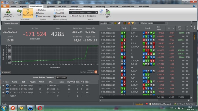This screenshot has height=111, width=198.
Task: Click the Table Finder button
Action: coord(61,77)
